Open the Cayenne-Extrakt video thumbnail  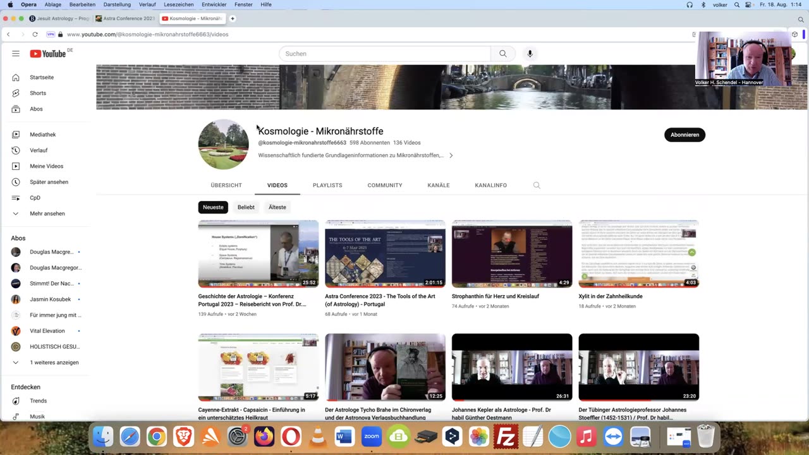(259, 367)
